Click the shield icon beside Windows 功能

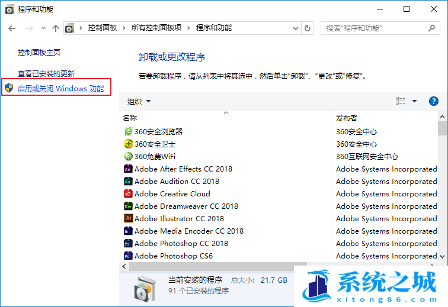[9, 88]
